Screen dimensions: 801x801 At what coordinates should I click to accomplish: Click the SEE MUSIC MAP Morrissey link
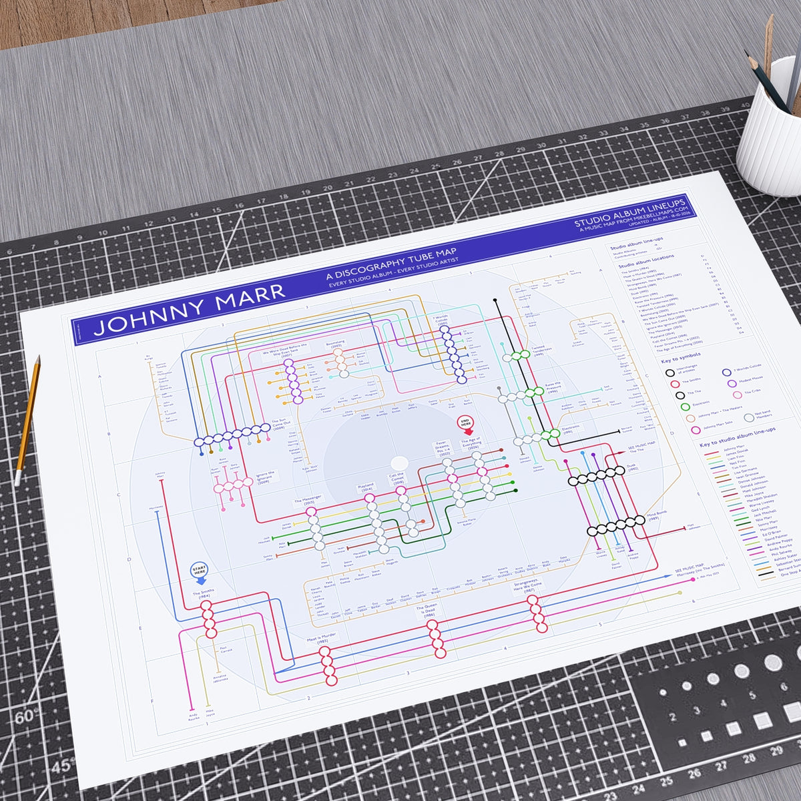(x=699, y=571)
